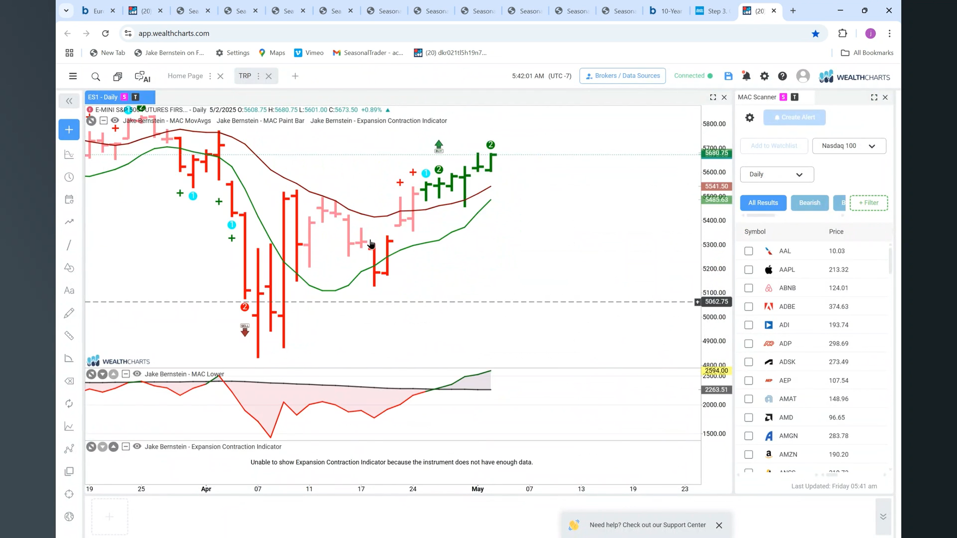Open the shapes drawing tool icon
Screen dimensions: 957x538
pyautogui.click(x=69, y=268)
